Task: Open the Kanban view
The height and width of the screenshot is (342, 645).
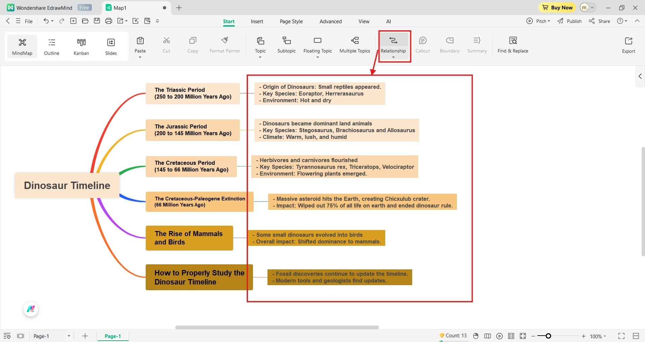Action: (x=81, y=46)
